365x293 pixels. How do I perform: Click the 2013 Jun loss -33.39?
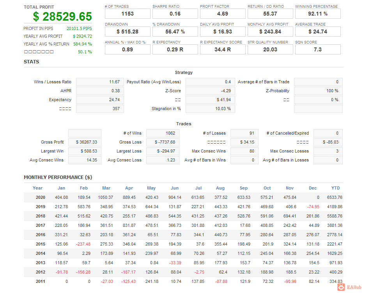coord(175,263)
